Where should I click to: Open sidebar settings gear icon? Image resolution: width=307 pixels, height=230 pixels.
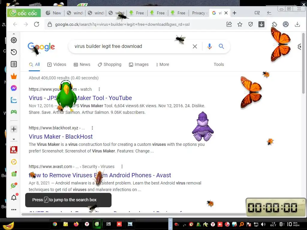pyautogui.click(x=14, y=40)
